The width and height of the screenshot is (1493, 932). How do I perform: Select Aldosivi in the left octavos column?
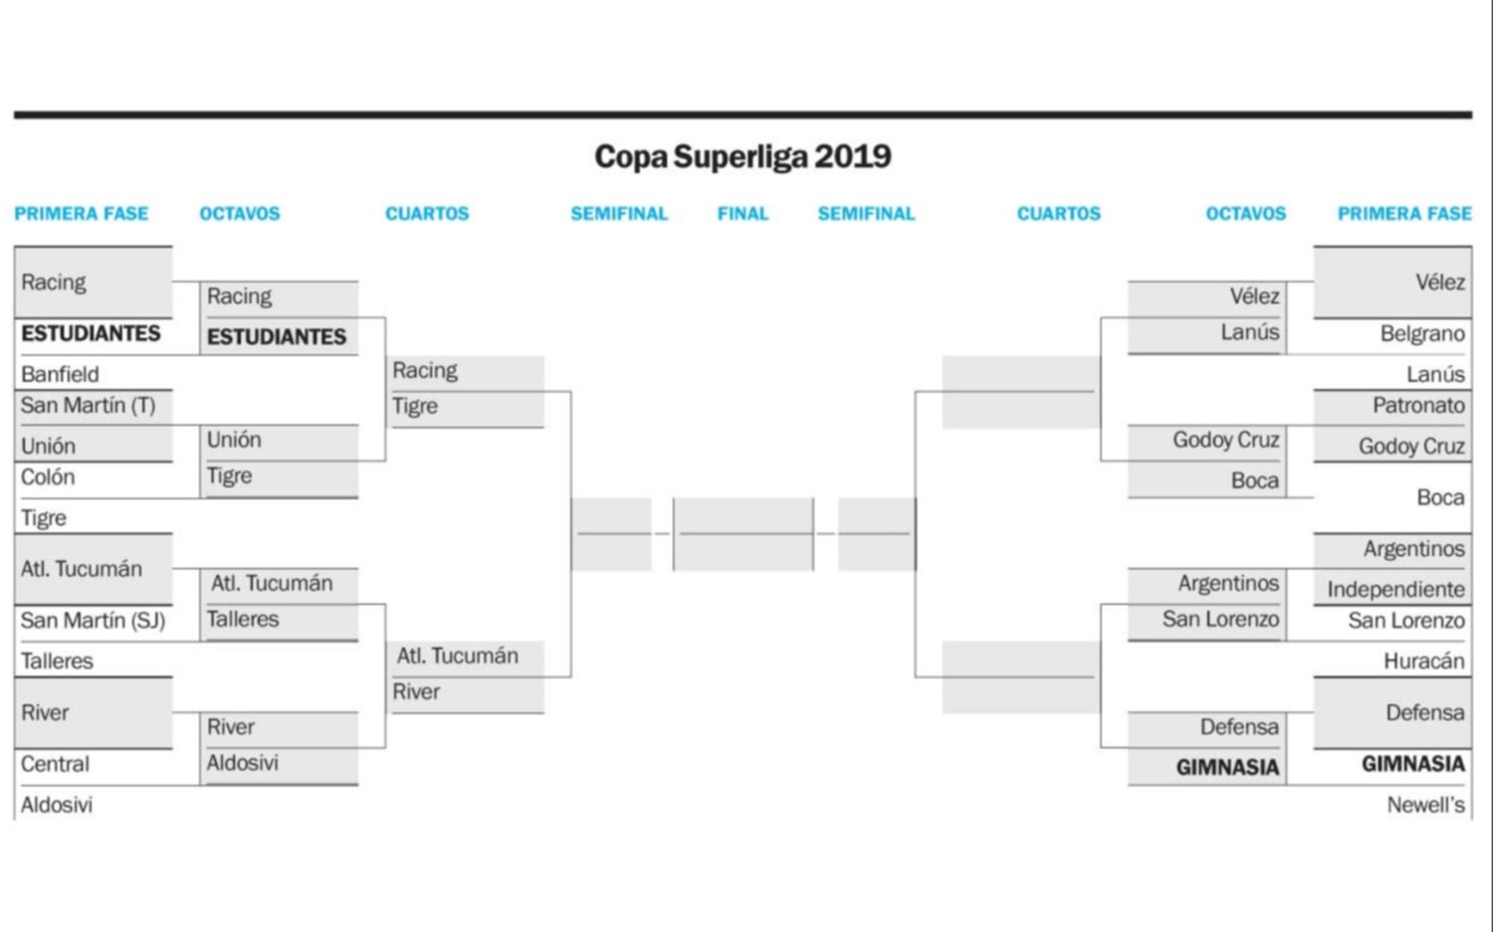243,764
